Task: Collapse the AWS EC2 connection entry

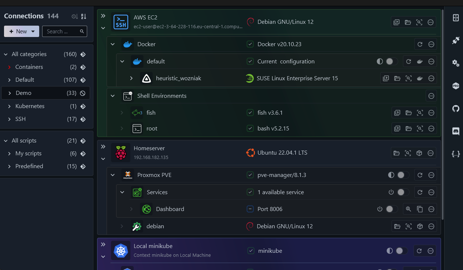Action: click(103, 28)
